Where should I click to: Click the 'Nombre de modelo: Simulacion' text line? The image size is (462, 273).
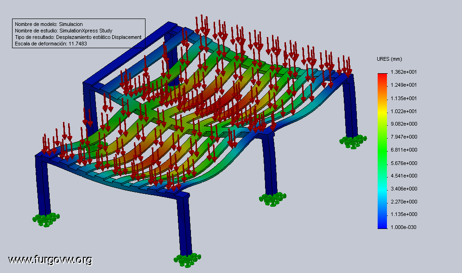click(x=49, y=24)
